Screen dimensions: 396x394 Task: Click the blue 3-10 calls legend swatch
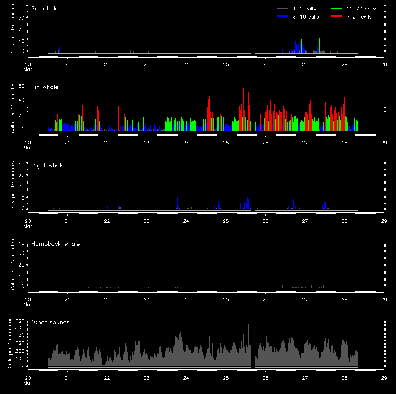283,17
